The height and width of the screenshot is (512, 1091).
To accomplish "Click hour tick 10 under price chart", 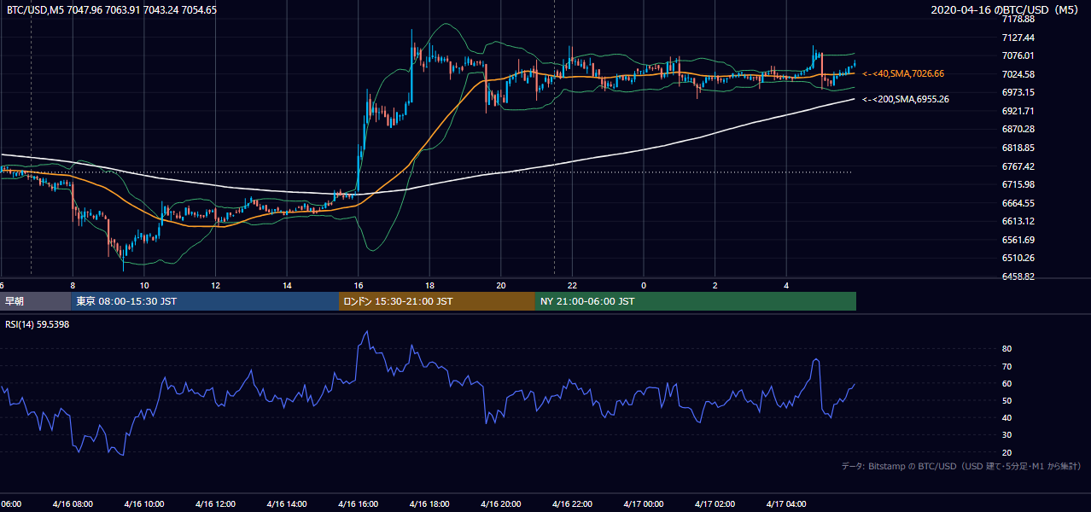I will 144,285.
